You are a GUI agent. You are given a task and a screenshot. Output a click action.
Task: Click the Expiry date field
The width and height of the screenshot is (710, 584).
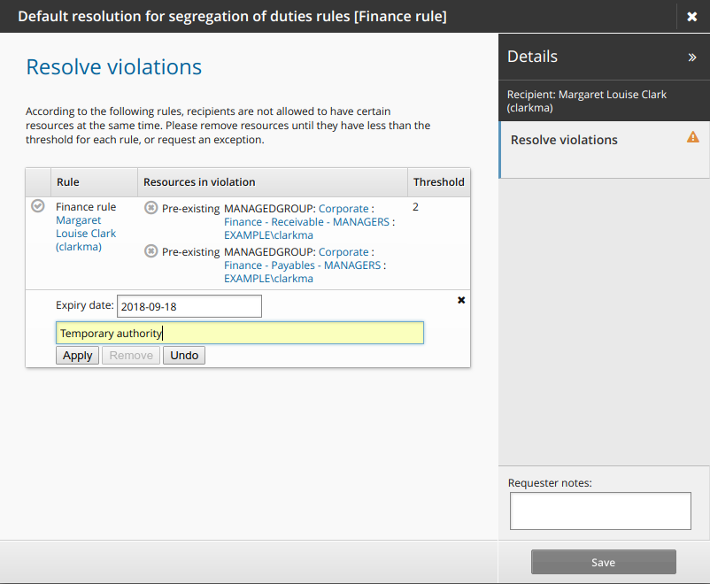189,306
